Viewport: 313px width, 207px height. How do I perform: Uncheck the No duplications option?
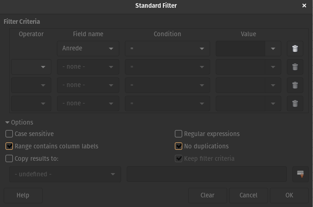click(x=179, y=146)
